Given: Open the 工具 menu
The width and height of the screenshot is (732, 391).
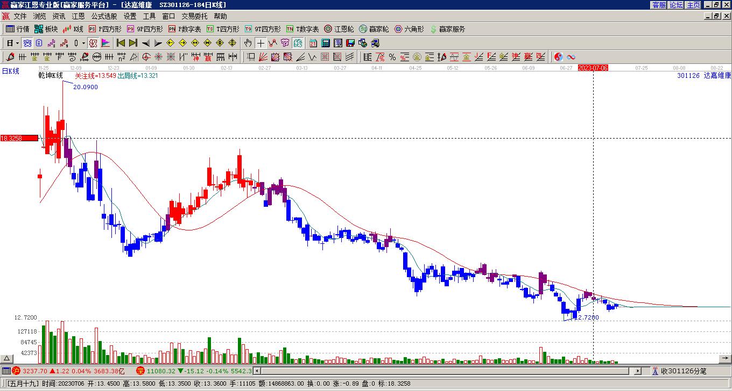Looking at the screenshot, I should [149, 17].
